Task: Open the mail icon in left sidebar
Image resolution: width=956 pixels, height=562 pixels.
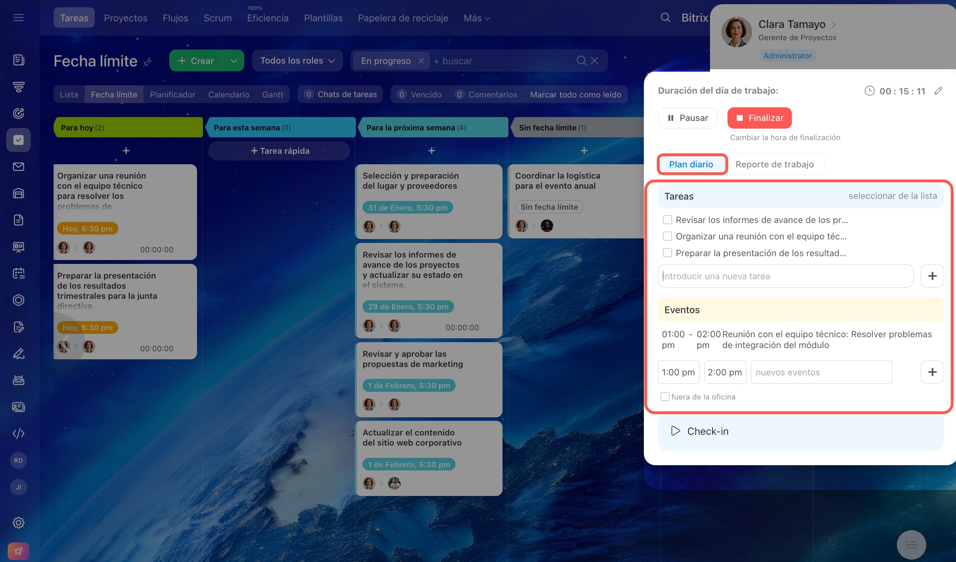Action: click(18, 167)
